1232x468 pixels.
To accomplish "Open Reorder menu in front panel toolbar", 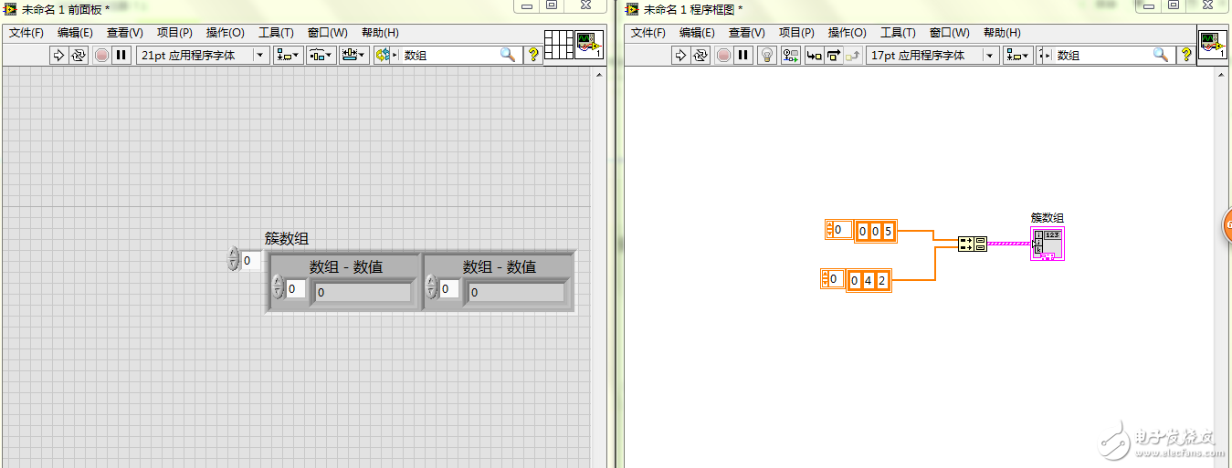I will pos(384,55).
